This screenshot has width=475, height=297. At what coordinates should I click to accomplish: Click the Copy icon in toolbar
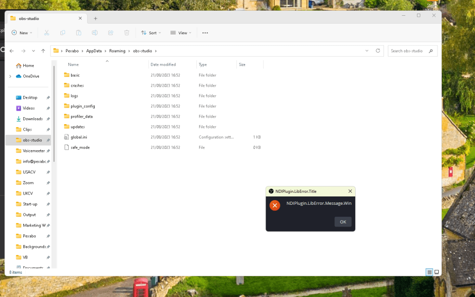click(x=63, y=32)
